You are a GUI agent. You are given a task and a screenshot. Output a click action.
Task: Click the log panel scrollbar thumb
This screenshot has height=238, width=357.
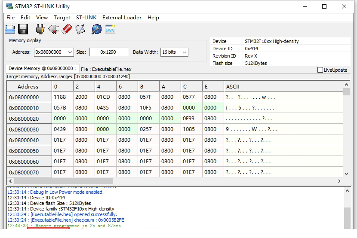pyautogui.click(x=347, y=218)
